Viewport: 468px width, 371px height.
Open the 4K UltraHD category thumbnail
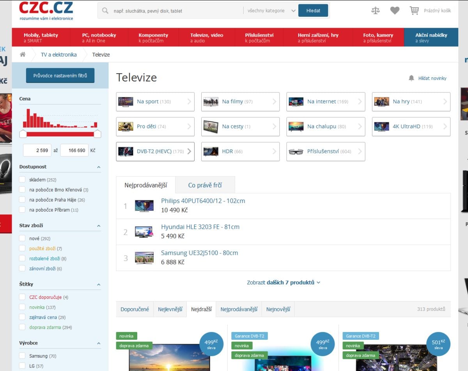pos(381,126)
